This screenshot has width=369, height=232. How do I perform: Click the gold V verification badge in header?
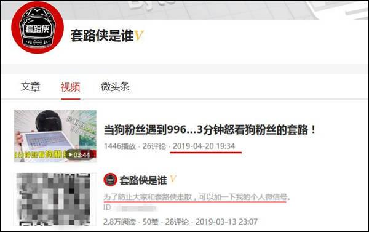(x=138, y=36)
